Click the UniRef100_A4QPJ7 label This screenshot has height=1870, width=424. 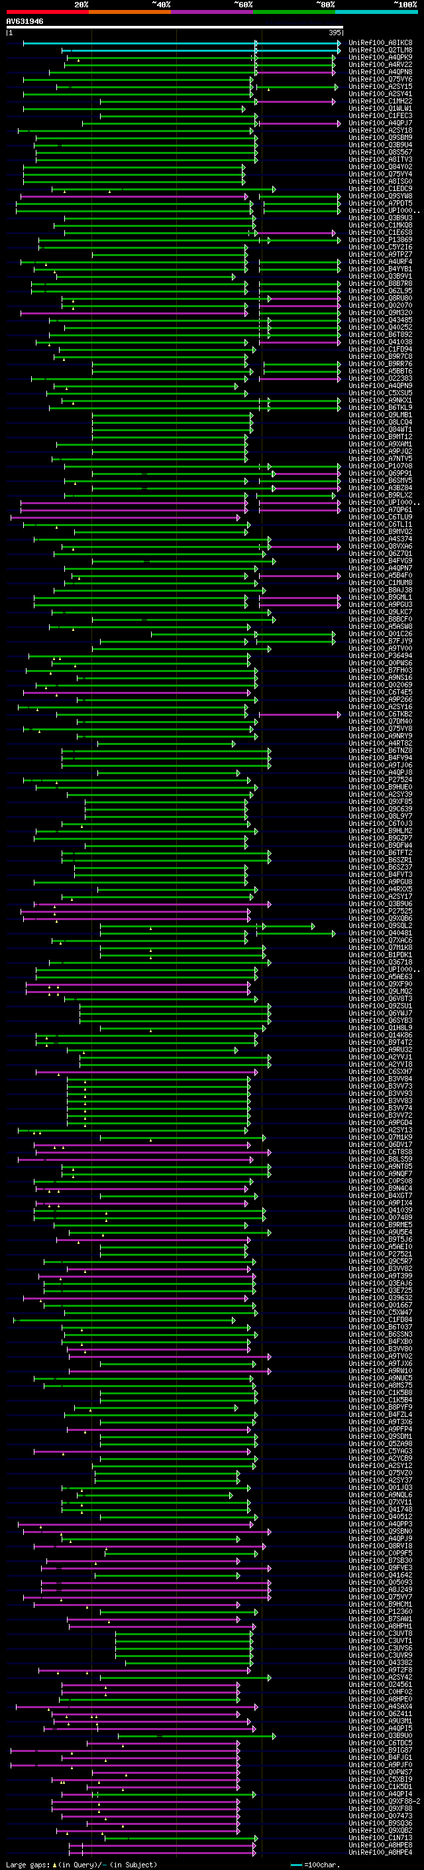tap(380, 123)
